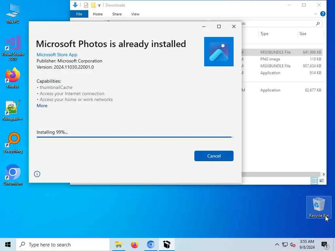
Task: Select the PNG image row
Action: pyautogui.click(x=282, y=59)
